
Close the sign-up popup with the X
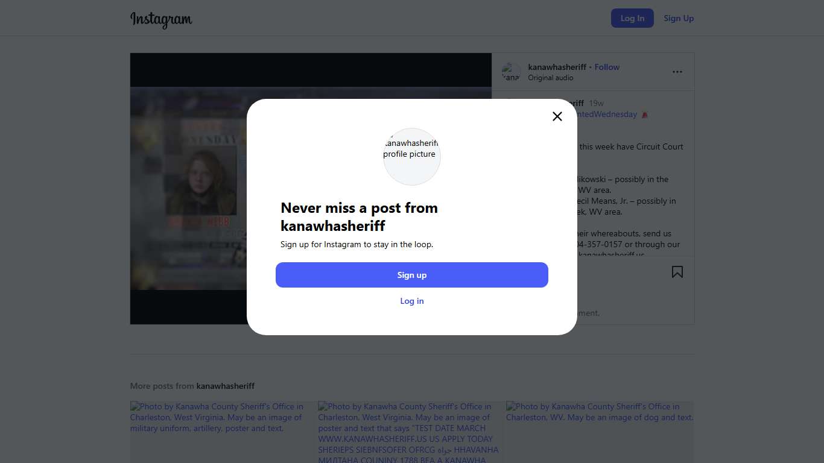click(x=557, y=116)
